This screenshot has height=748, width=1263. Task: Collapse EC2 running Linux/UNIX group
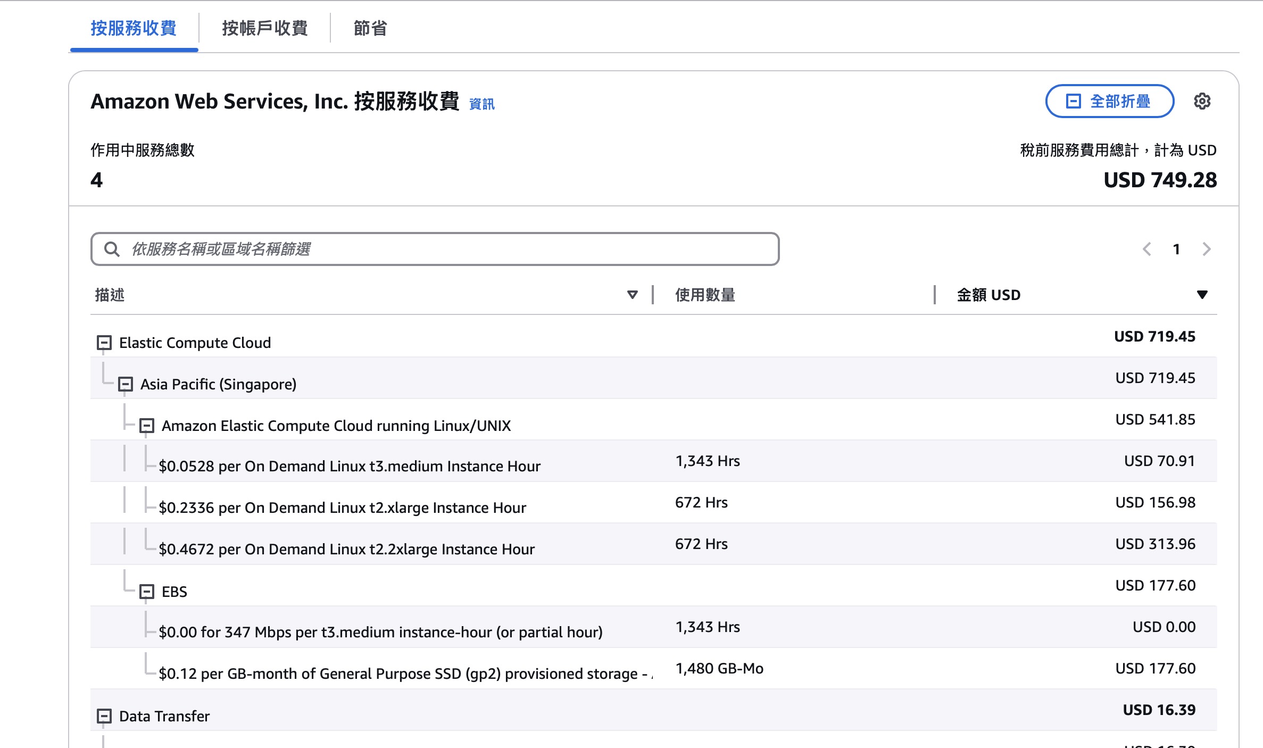click(147, 426)
